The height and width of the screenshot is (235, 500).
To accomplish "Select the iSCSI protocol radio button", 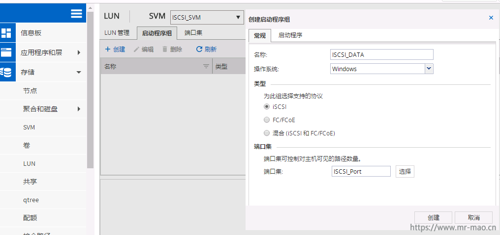I will (x=267, y=107).
